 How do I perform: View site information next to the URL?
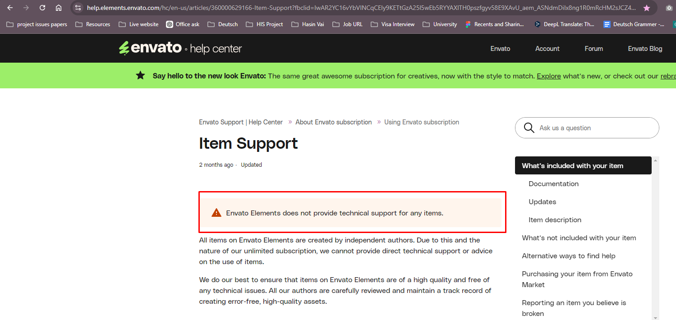78,8
